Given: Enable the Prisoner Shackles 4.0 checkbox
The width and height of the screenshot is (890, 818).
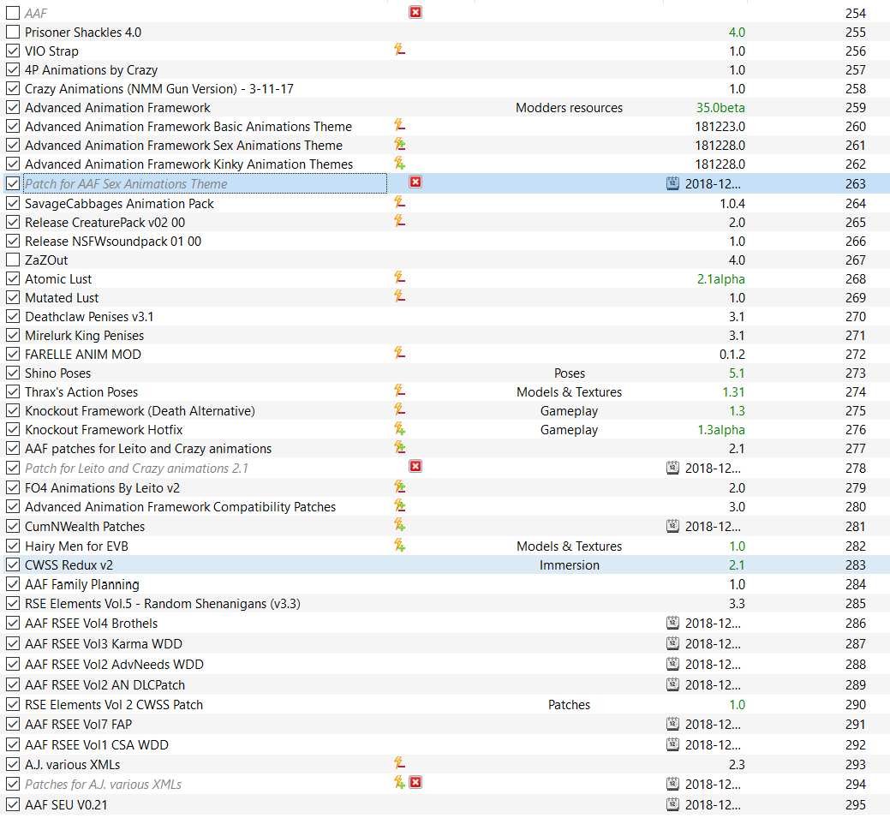Looking at the screenshot, I should coord(13,33).
